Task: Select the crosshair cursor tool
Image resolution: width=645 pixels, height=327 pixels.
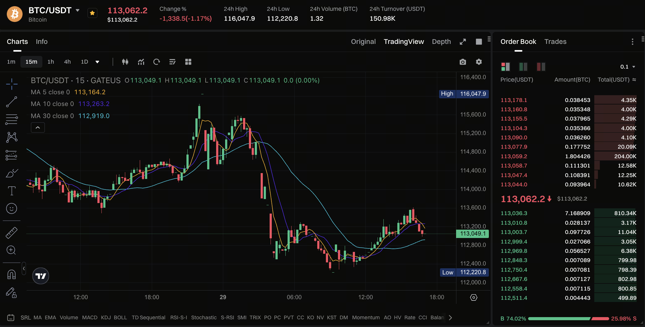Action: (11, 84)
